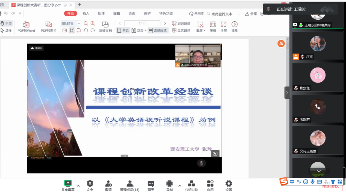
Task: Click the 未同步 sync status button
Action: click(x=197, y=14)
